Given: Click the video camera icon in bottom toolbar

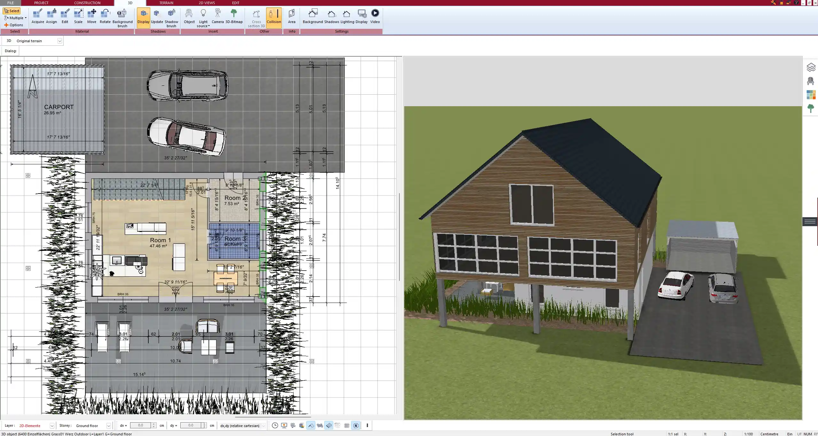Looking at the screenshot, I should click(x=293, y=425).
